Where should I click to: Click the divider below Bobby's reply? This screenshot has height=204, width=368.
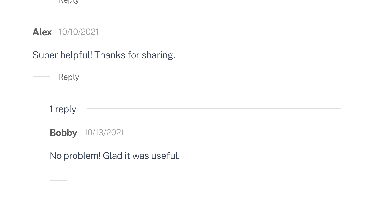point(58,181)
